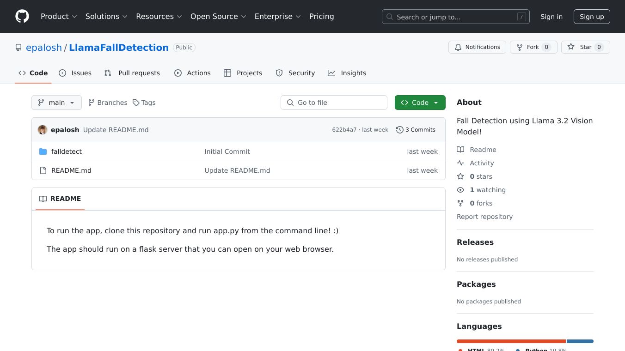The height and width of the screenshot is (351, 625).
Task: Click the Notifications bell button
Action: (x=477, y=47)
